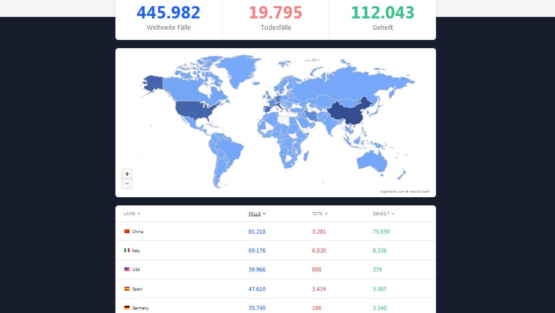555x313 pixels.
Task: Zoom out the map with minus button
Action: coord(127,184)
